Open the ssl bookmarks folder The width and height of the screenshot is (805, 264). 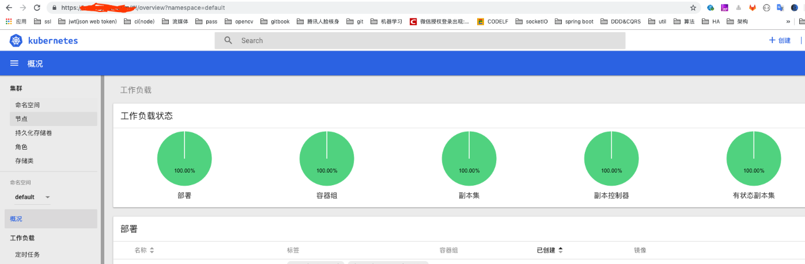coord(43,21)
